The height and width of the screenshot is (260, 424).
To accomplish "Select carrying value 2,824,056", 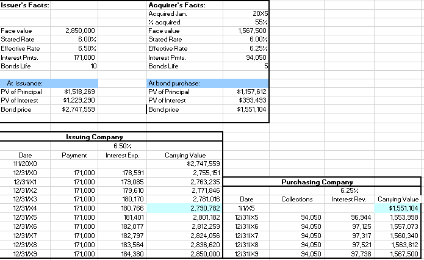I will pyautogui.click(x=205, y=236).
